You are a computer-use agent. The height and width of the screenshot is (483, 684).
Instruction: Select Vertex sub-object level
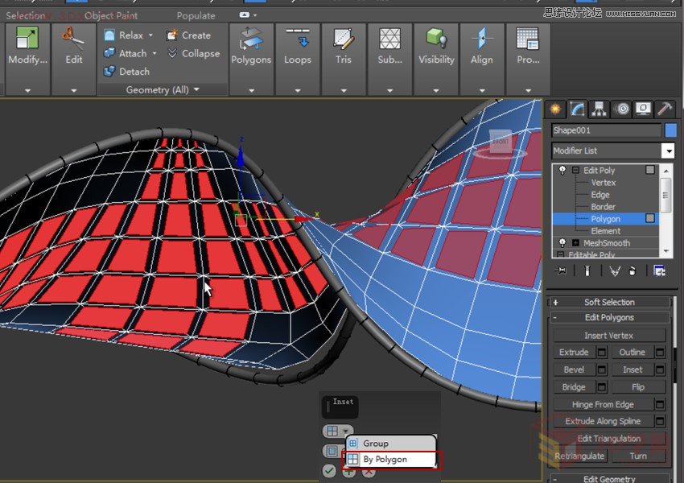click(604, 183)
